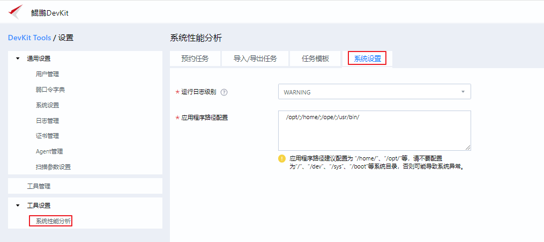
Task: Select the 系统设置 tab
Action: point(368,58)
